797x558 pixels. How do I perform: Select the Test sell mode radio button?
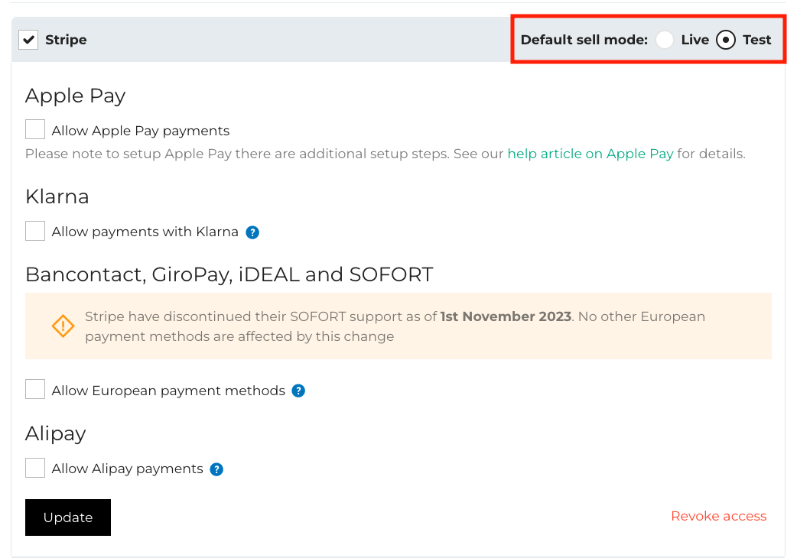point(726,40)
